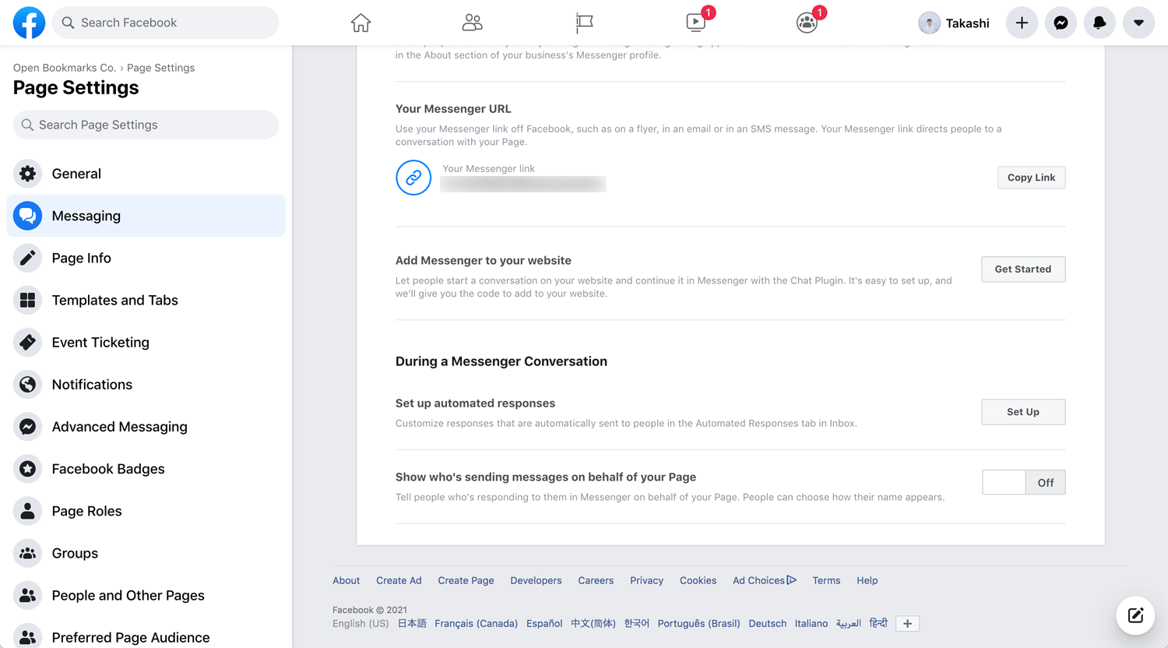Open the Cookies footer link

click(x=698, y=580)
